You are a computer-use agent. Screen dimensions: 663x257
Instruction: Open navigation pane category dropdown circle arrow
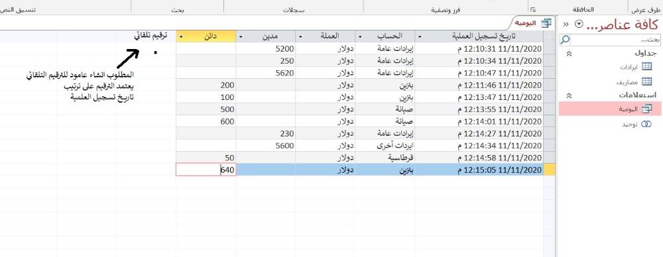point(579,25)
